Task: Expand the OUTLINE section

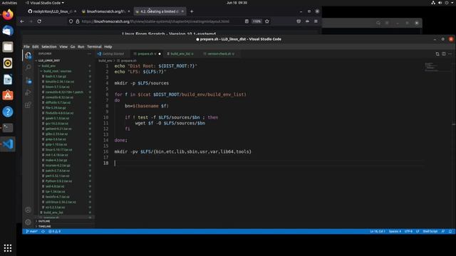Action: [x=44, y=221]
